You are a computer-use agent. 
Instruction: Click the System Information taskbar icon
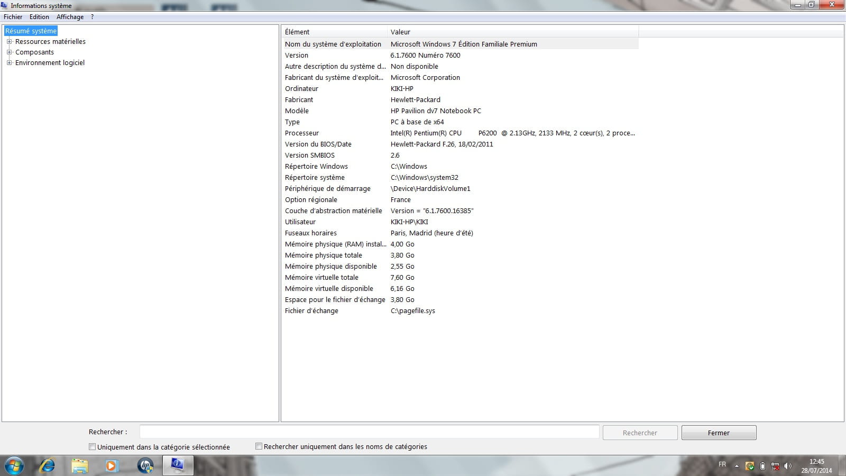click(178, 465)
